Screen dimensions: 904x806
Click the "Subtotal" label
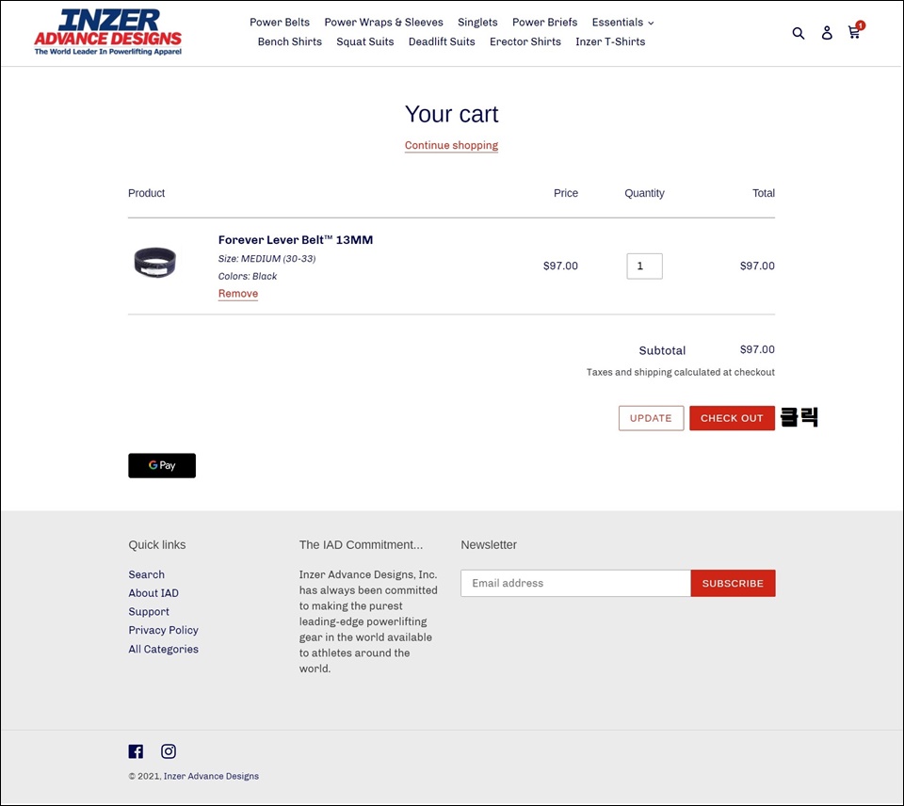pos(662,350)
